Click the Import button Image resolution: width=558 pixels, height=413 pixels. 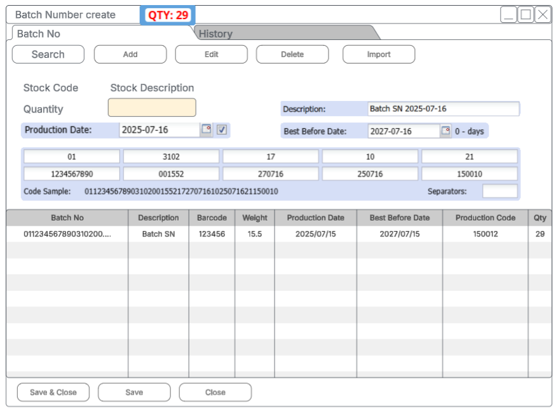point(379,55)
